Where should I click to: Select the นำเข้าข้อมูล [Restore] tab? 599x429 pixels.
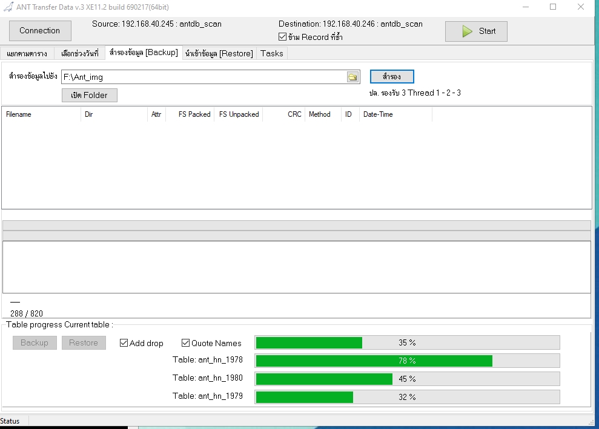click(219, 53)
